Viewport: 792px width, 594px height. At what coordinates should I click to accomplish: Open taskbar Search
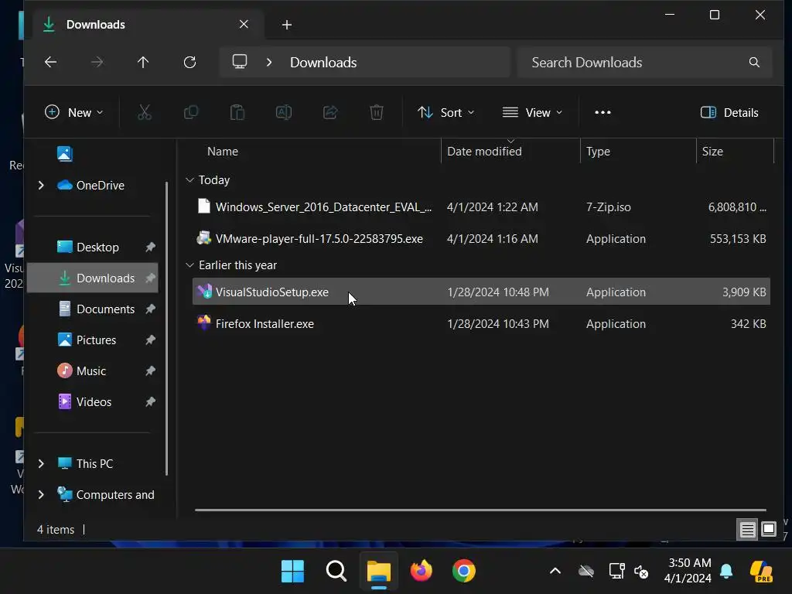336,571
